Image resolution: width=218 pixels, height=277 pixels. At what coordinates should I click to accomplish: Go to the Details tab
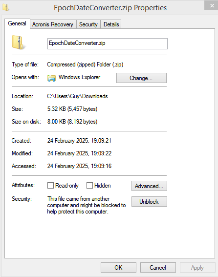pyautogui.click(x=111, y=24)
